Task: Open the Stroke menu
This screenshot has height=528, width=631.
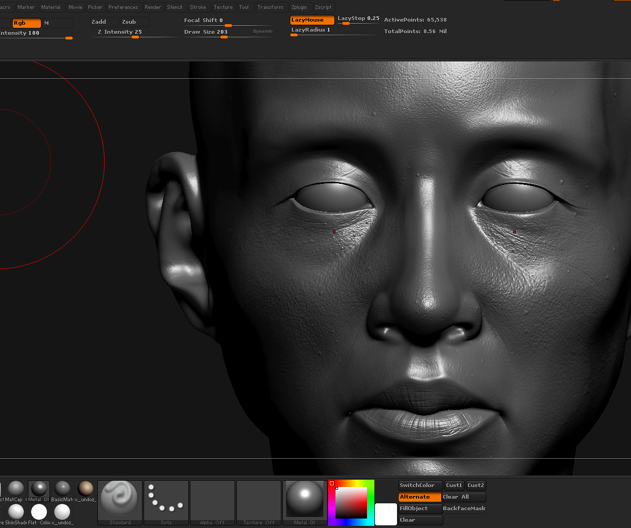Action: [x=198, y=7]
